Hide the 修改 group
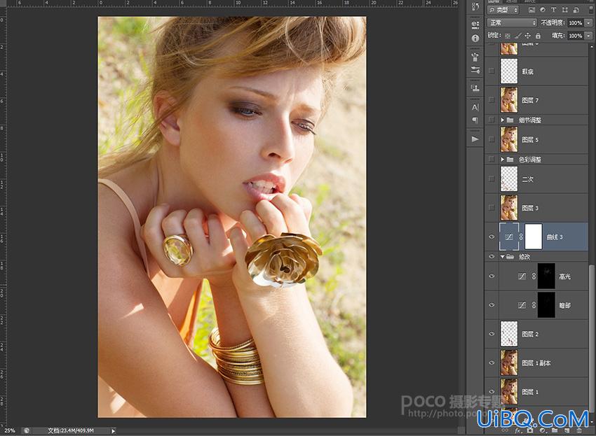Image resolution: width=596 pixels, height=436 pixels. tap(492, 257)
